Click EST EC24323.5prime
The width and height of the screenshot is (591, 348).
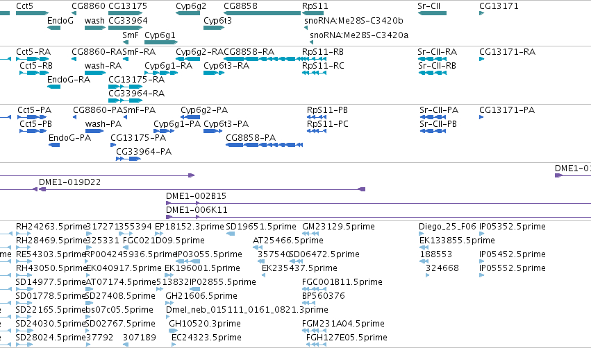(175, 345)
